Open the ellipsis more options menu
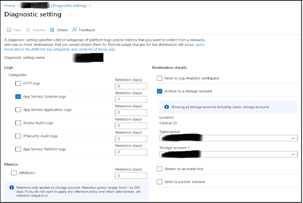The image size is (303, 203). tap(71, 14)
